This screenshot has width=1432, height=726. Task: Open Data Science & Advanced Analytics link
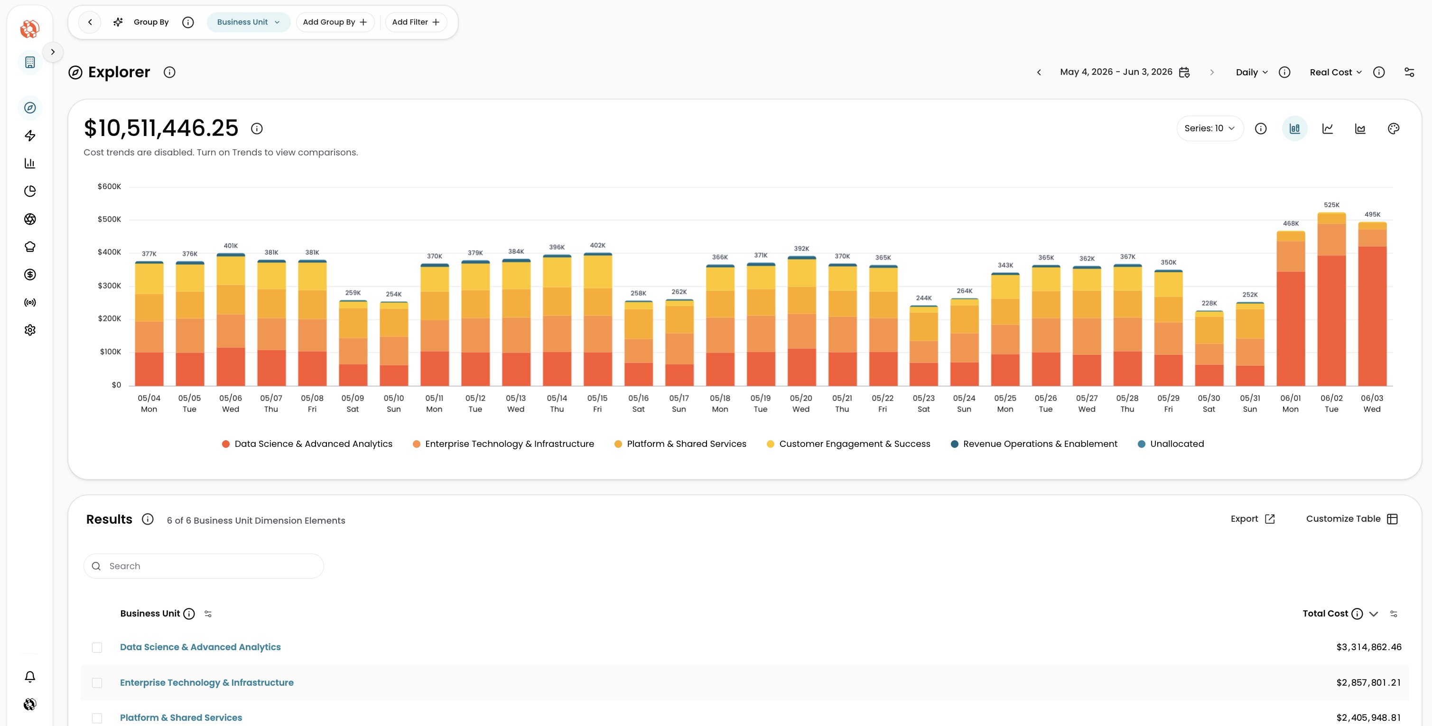pyautogui.click(x=200, y=647)
